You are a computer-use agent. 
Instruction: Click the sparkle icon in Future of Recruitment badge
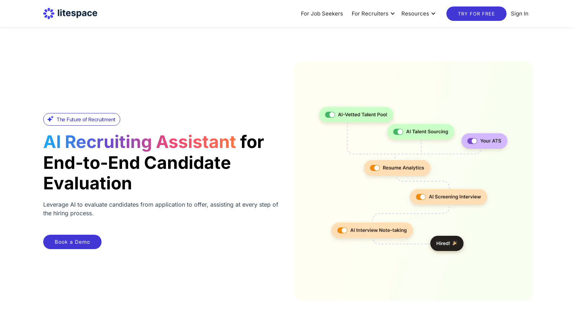point(50,119)
